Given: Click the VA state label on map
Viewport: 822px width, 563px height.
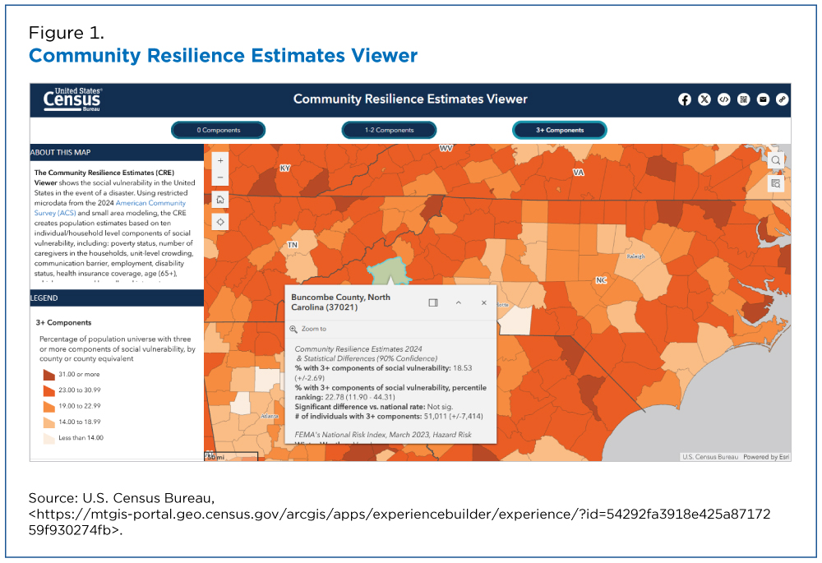Looking at the screenshot, I should tap(578, 173).
